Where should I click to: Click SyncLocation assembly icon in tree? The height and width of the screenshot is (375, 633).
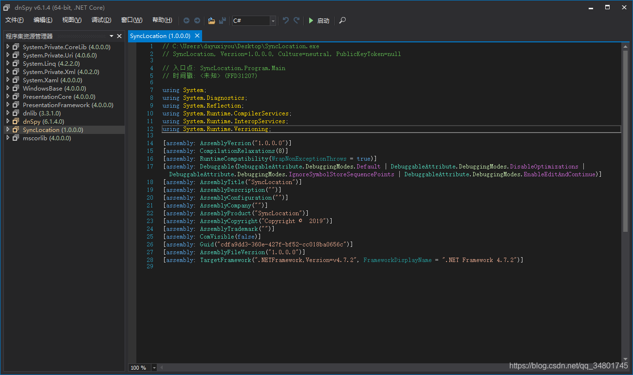(16, 130)
